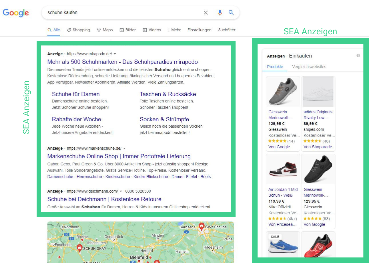
Task: Switch to the Vergleichswebsites tab
Action: 309,66
